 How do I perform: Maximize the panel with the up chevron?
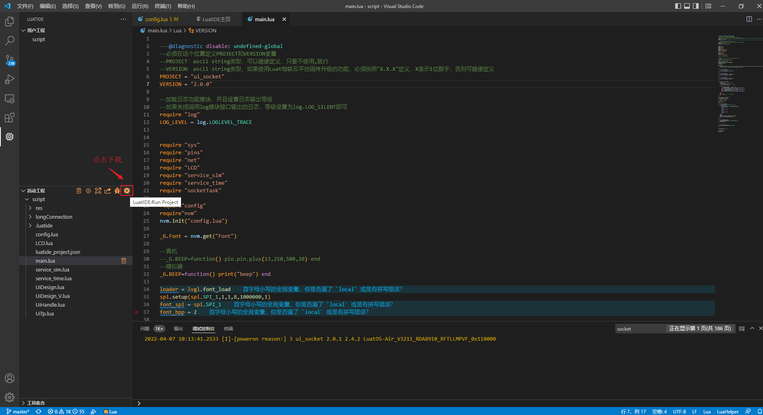[752, 328]
